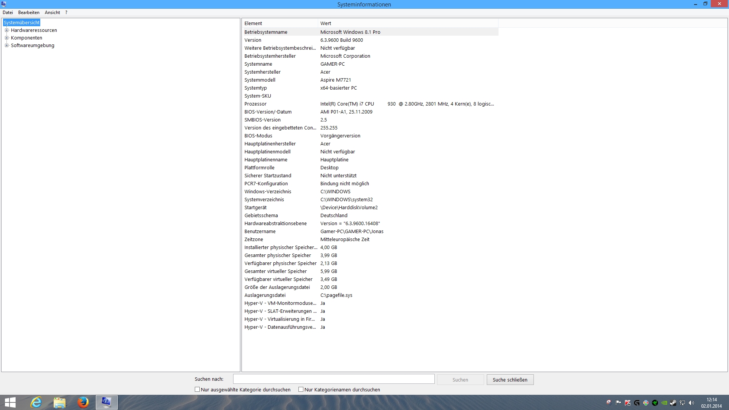Click the volume speaker icon
Image resolution: width=729 pixels, height=410 pixels.
coord(691,403)
